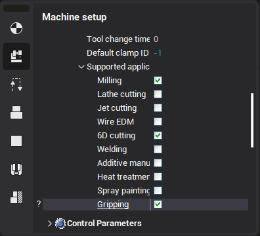The image size is (260, 236).
Task: Click the Machine setup panel title
Action: (74, 17)
